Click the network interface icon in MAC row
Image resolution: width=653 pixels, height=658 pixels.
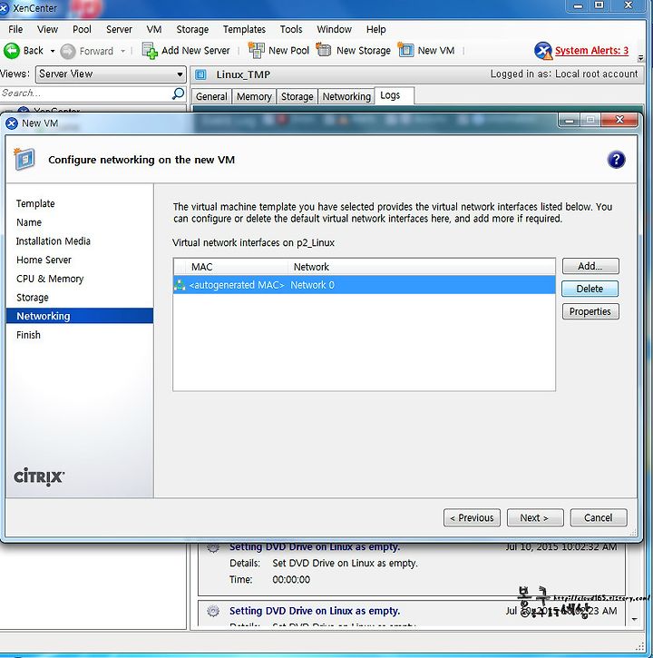[180, 285]
